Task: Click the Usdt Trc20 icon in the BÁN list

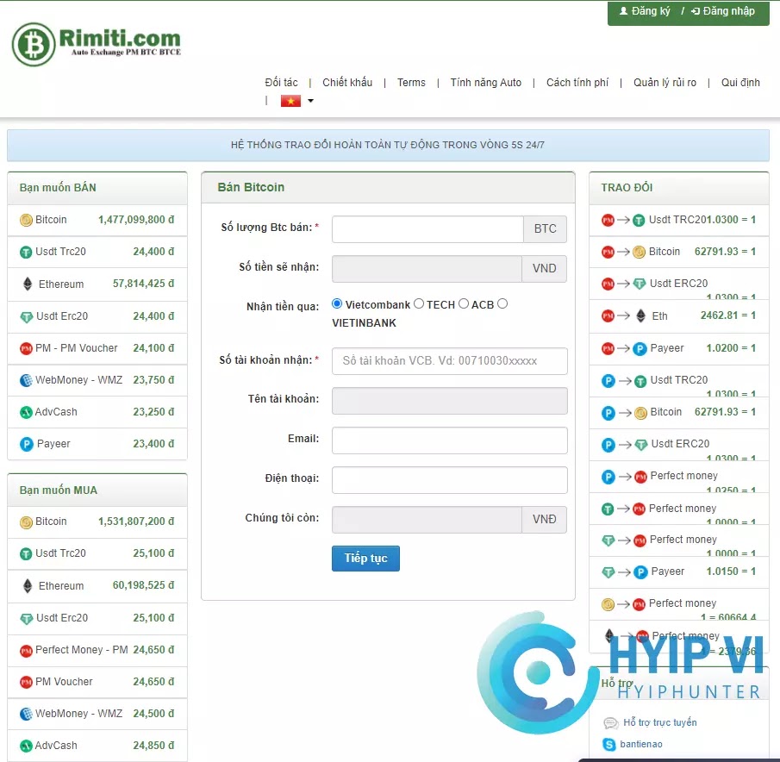Action: coord(26,253)
